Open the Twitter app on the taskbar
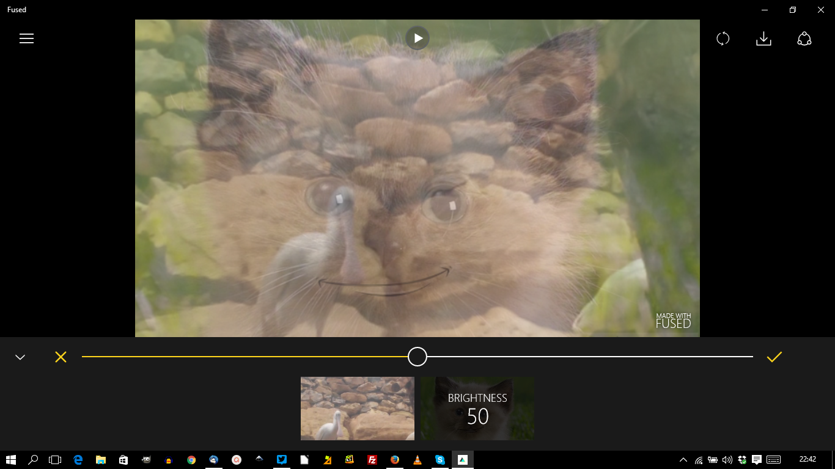 click(x=282, y=460)
